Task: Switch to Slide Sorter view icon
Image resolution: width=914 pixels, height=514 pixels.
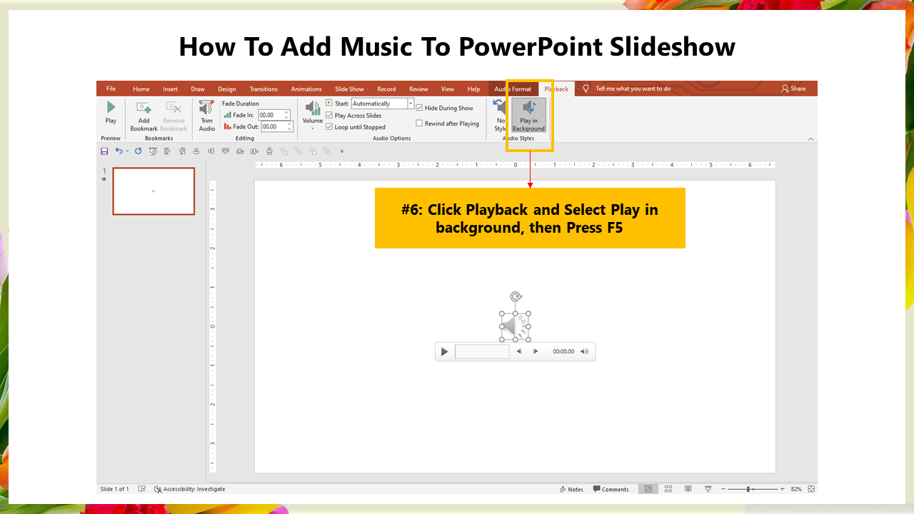Action: (668, 489)
